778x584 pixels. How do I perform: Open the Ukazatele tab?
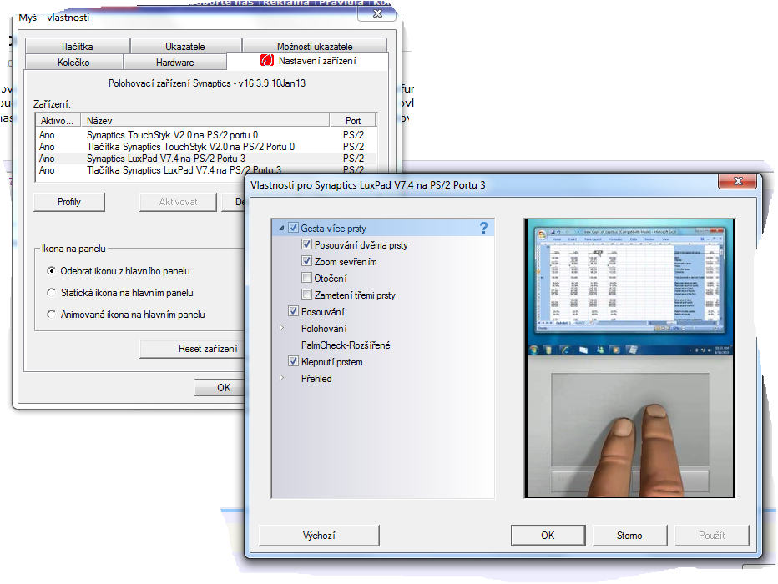point(185,46)
